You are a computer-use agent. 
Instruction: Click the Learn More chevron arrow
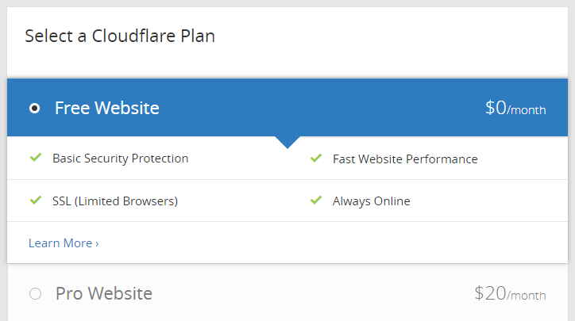tap(97, 244)
